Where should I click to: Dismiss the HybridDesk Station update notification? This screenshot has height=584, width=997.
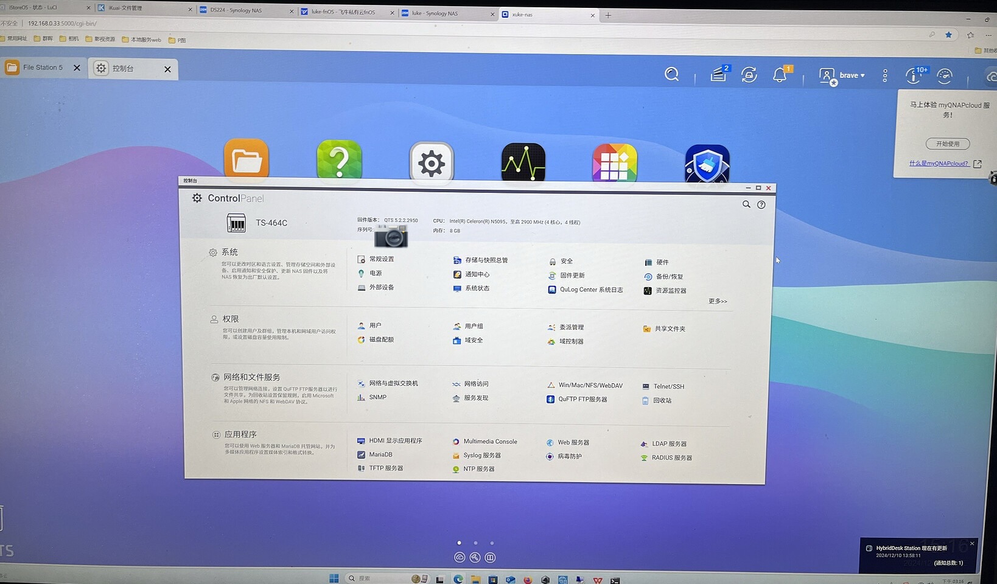pos(972,543)
